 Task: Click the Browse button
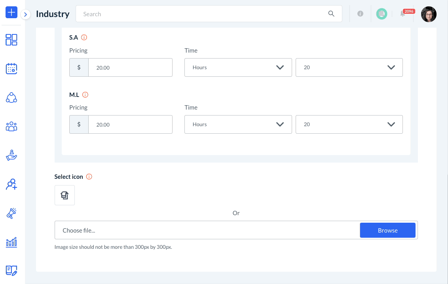(x=387, y=230)
